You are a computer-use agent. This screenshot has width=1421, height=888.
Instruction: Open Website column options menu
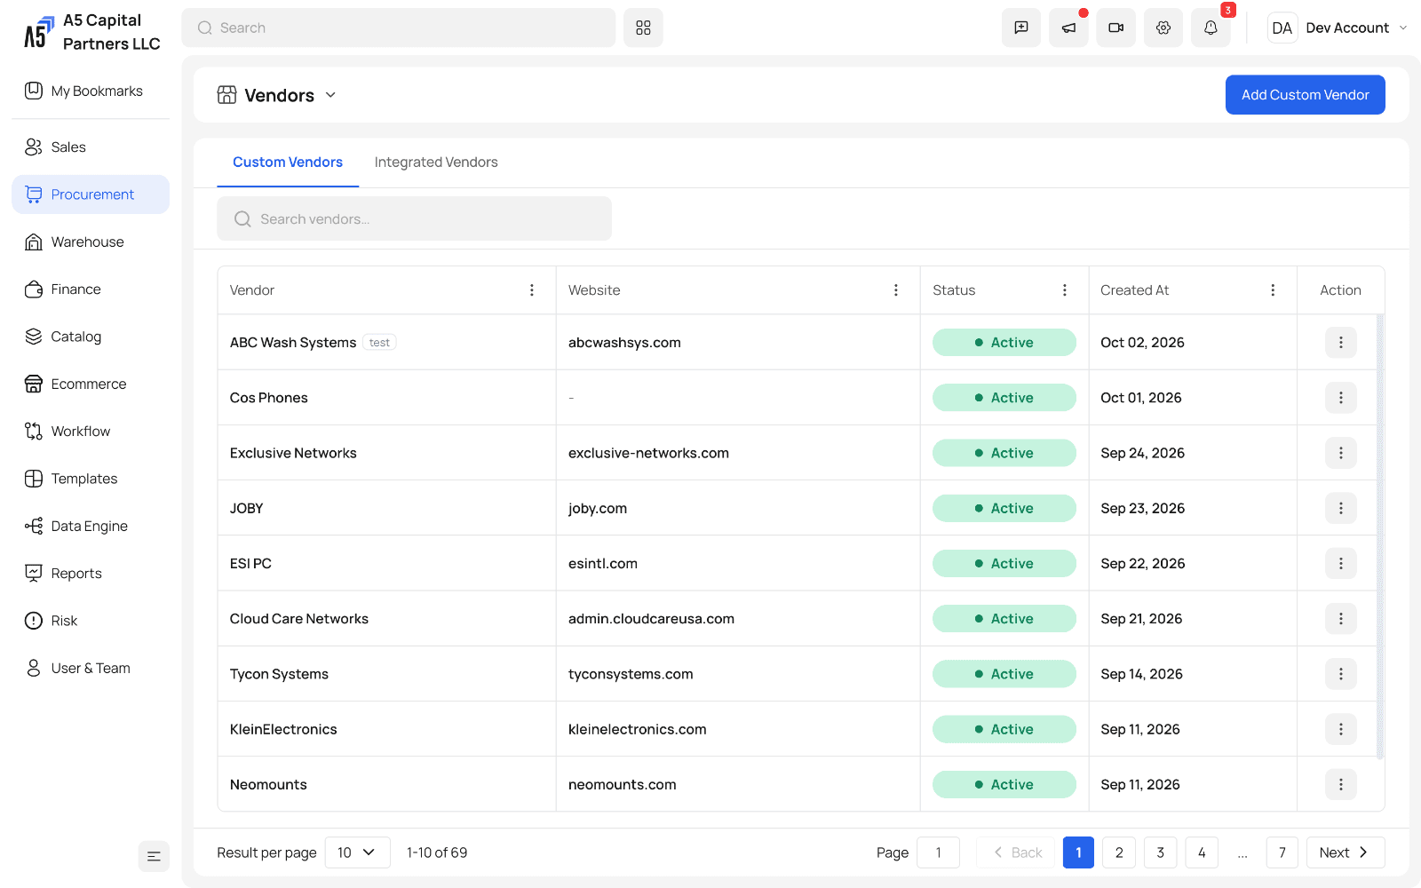[x=895, y=290]
